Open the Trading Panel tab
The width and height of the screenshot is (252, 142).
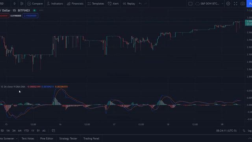click(x=91, y=138)
